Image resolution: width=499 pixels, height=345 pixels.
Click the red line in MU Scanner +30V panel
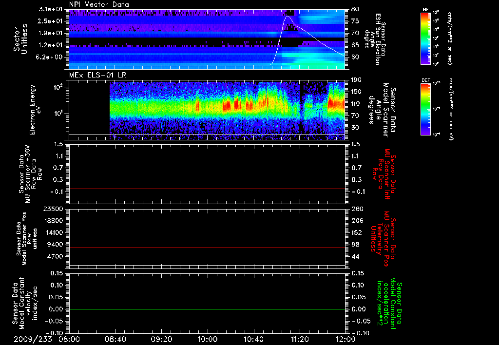207,189
